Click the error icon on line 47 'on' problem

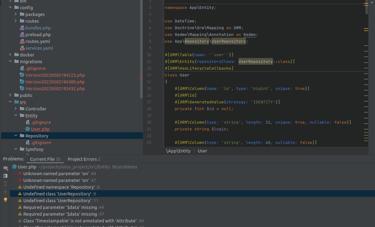(x=20, y=180)
